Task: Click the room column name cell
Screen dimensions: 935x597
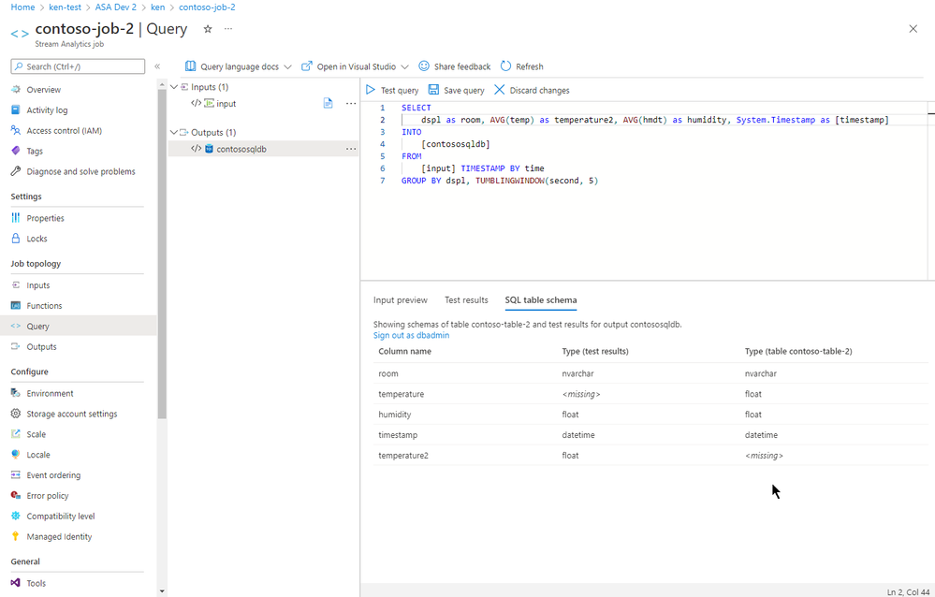Action: (x=388, y=373)
